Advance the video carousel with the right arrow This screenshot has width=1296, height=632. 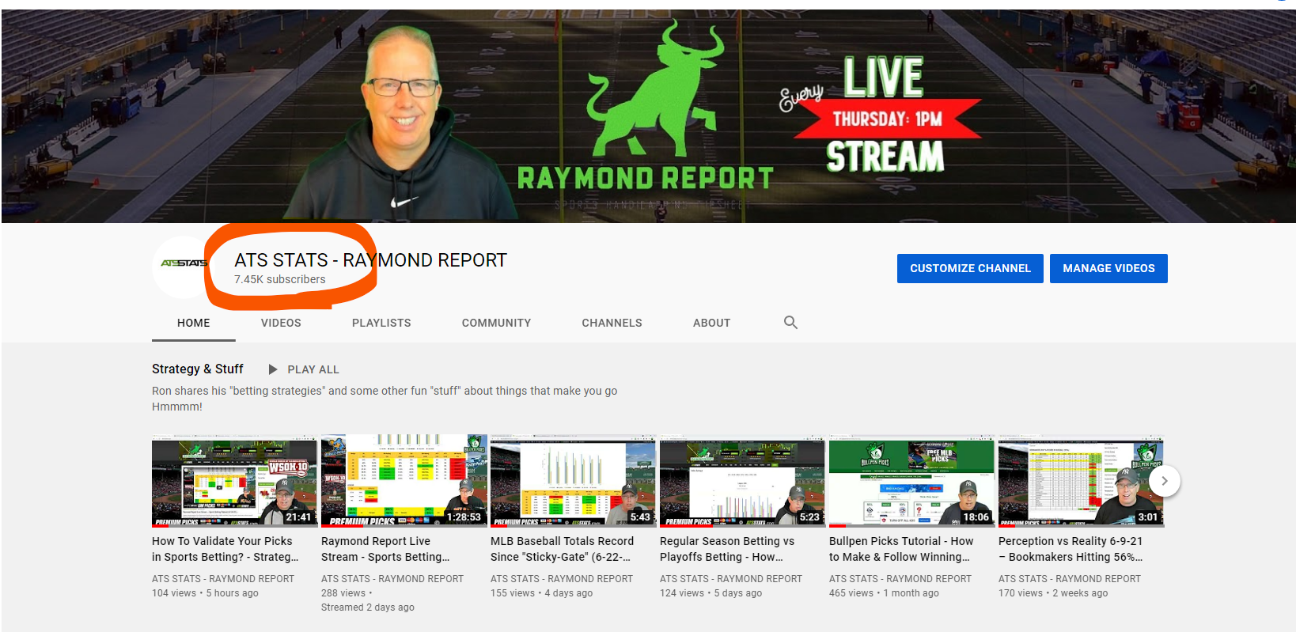[x=1164, y=481]
